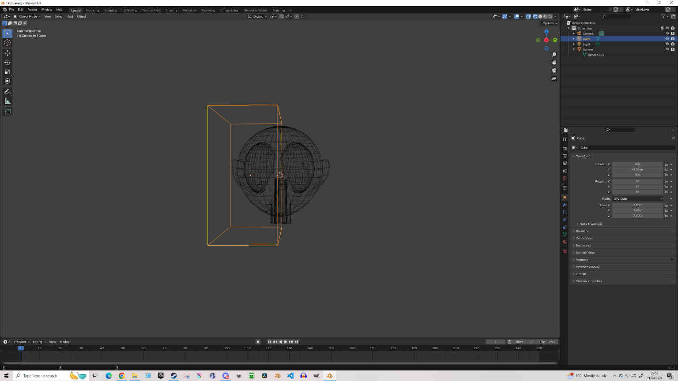Image resolution: width=678 pixels, height=381 pixels.
Task: Open the Render properties tab
Action: 565,149
